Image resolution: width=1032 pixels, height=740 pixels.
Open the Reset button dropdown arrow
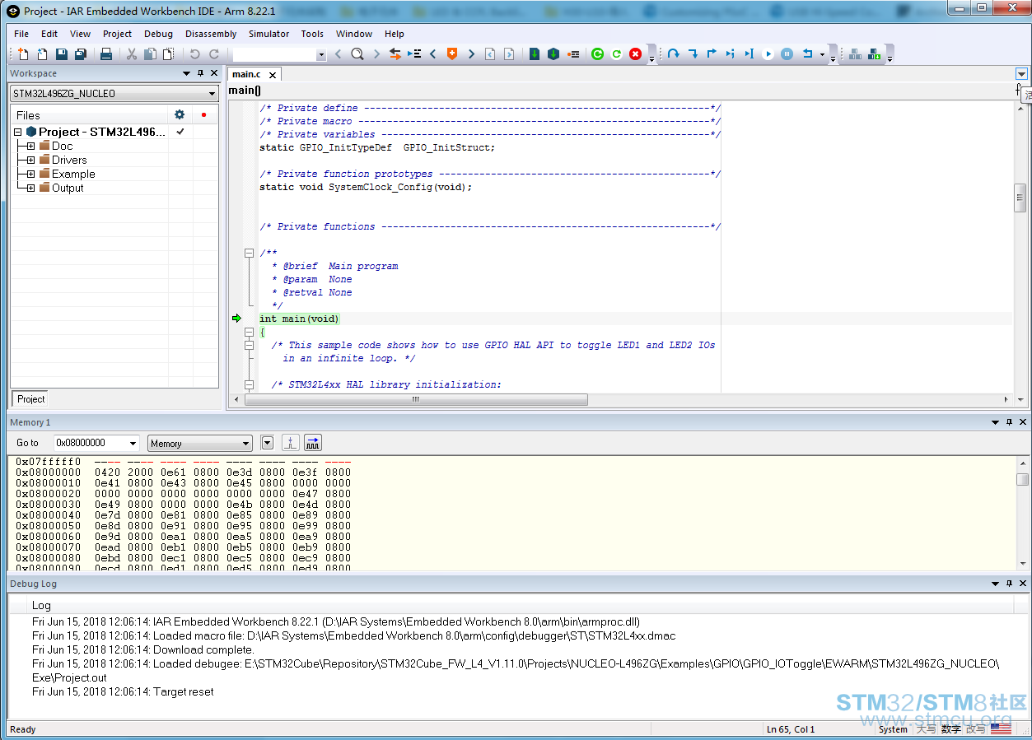[822, 54]
